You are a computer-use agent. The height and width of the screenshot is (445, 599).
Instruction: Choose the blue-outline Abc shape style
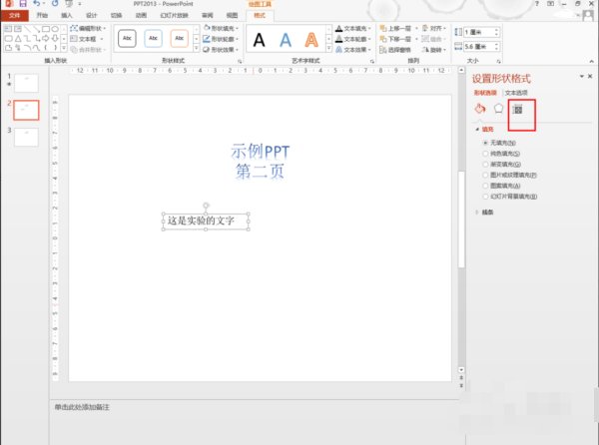tap(153, 39)
